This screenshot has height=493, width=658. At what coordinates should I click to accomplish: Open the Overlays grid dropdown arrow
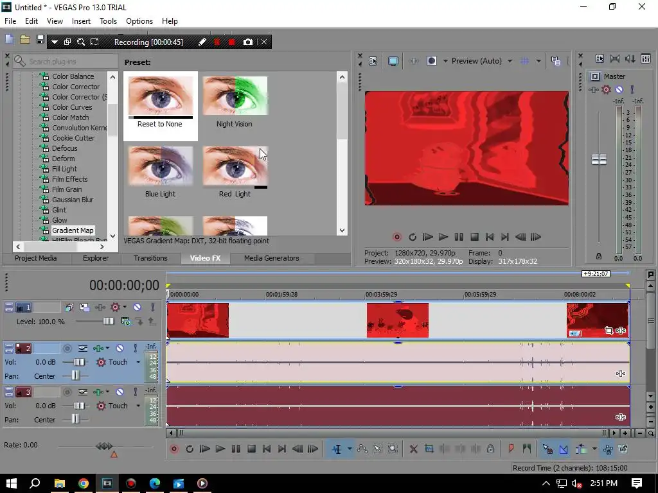[538, 61]
